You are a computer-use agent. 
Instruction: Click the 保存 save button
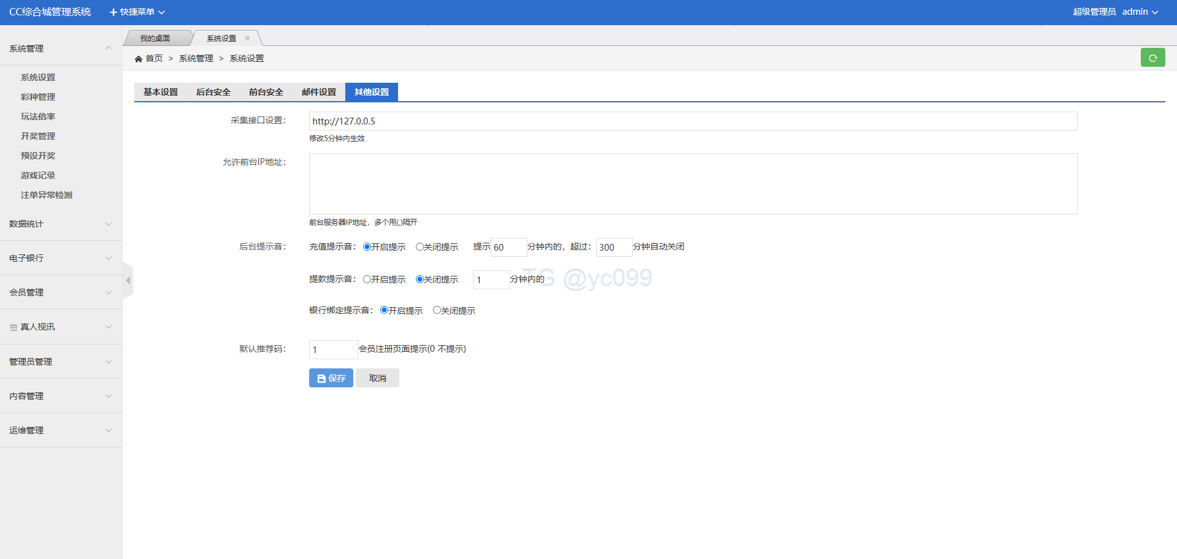(331, 378)
